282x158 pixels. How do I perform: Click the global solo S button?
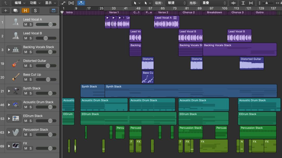point(35,11)
